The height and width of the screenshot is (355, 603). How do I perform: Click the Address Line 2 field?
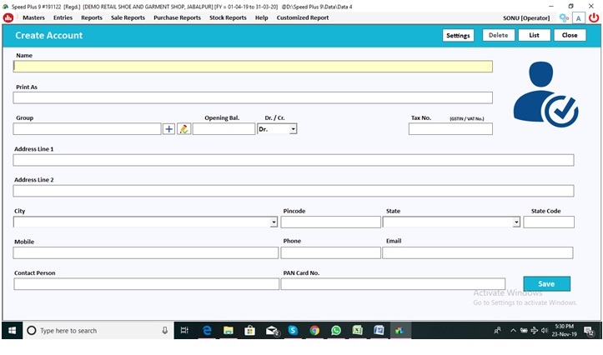tap(294, 191)
